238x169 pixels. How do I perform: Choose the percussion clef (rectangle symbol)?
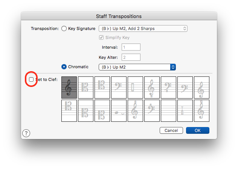click(x=135, y=87)
